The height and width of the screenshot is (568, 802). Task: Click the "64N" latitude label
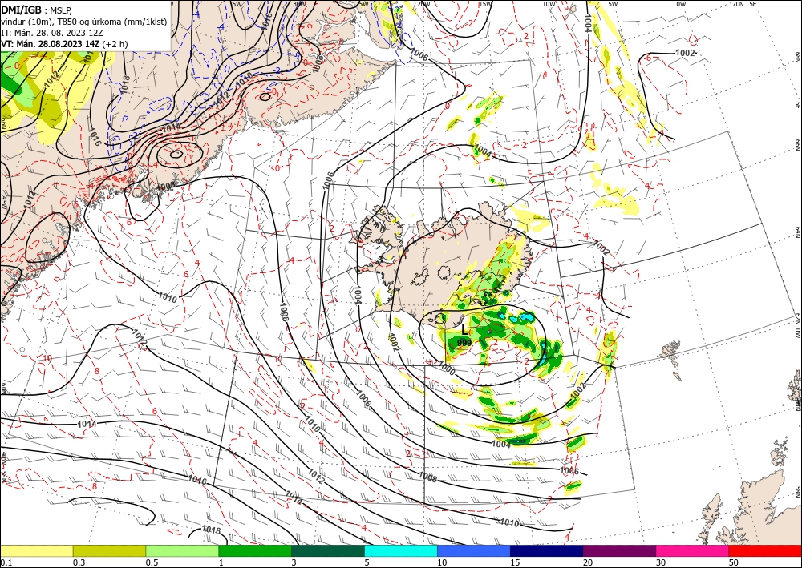click(x=797, y=232)
